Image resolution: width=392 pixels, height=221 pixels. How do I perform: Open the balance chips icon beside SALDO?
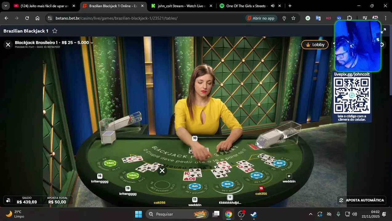point(8,200)
